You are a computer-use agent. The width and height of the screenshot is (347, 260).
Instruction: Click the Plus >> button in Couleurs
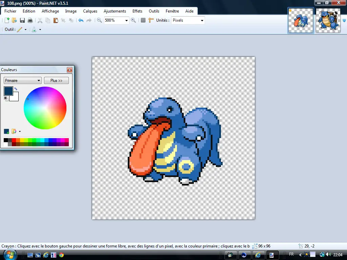coord(57,81)
